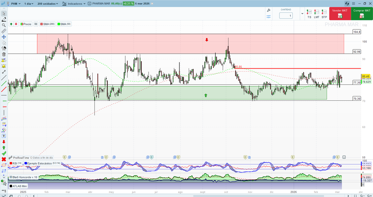This screenshot has width=373, height=197.
Task: Open hammer and wrench object settings
Action: (x=4, y=49)
